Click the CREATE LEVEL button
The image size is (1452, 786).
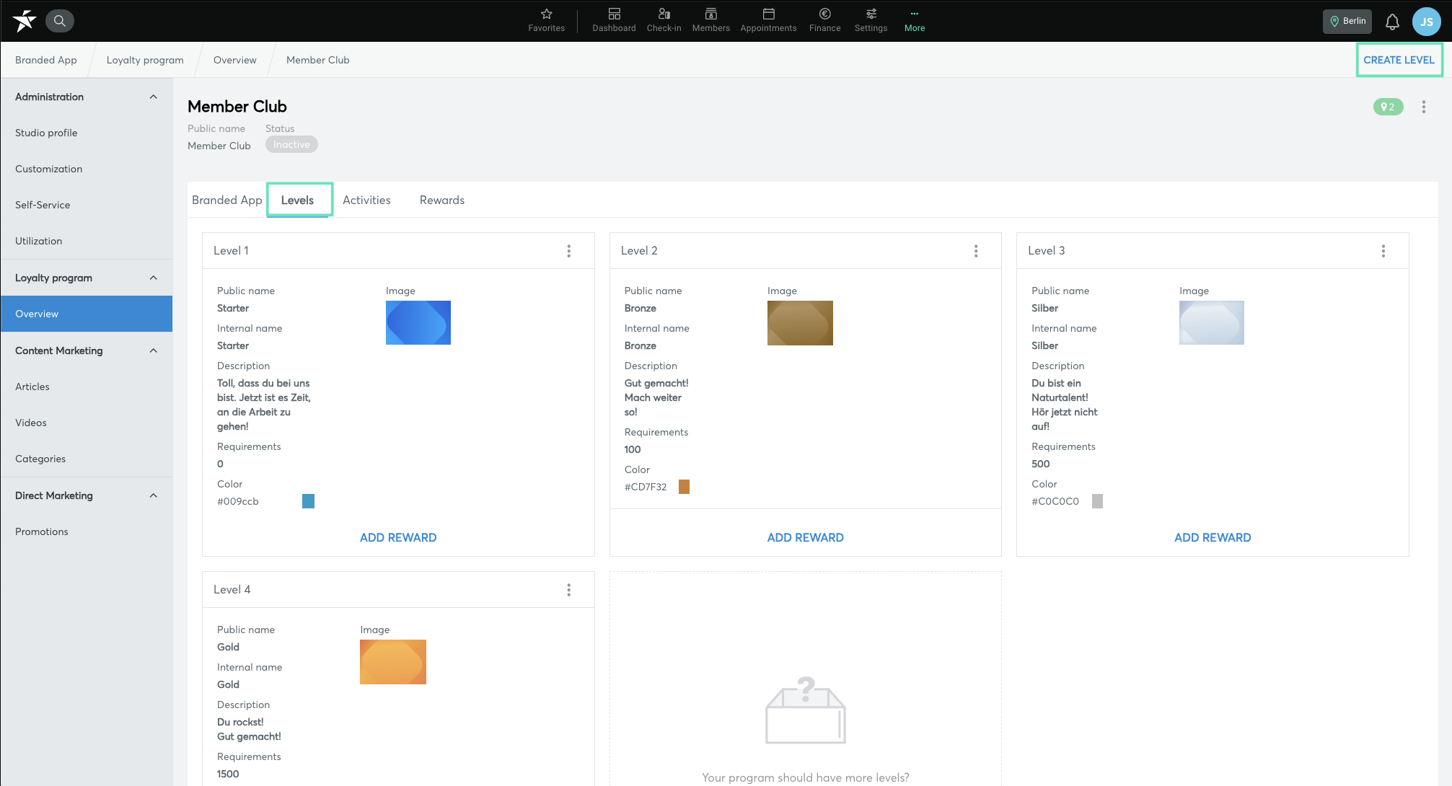point(1399,60)
